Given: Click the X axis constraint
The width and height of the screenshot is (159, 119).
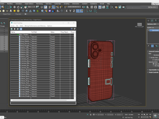Looking at the screenshot, I should pos(67,11).
